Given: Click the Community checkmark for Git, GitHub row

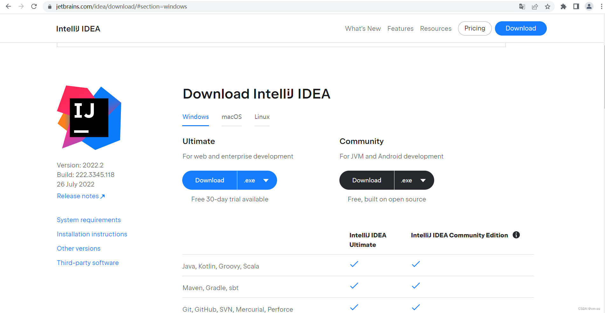Looking at the screenshot, I should click(x=416, y=307).
